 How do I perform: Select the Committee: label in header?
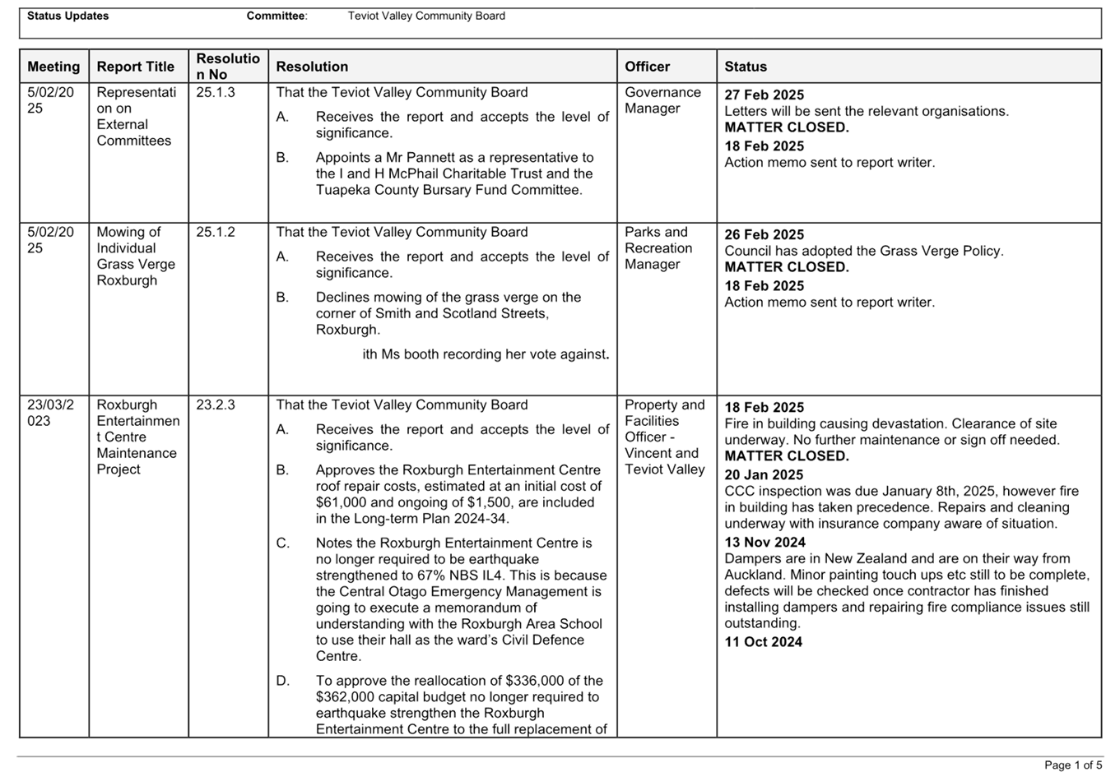pos(277,16)
